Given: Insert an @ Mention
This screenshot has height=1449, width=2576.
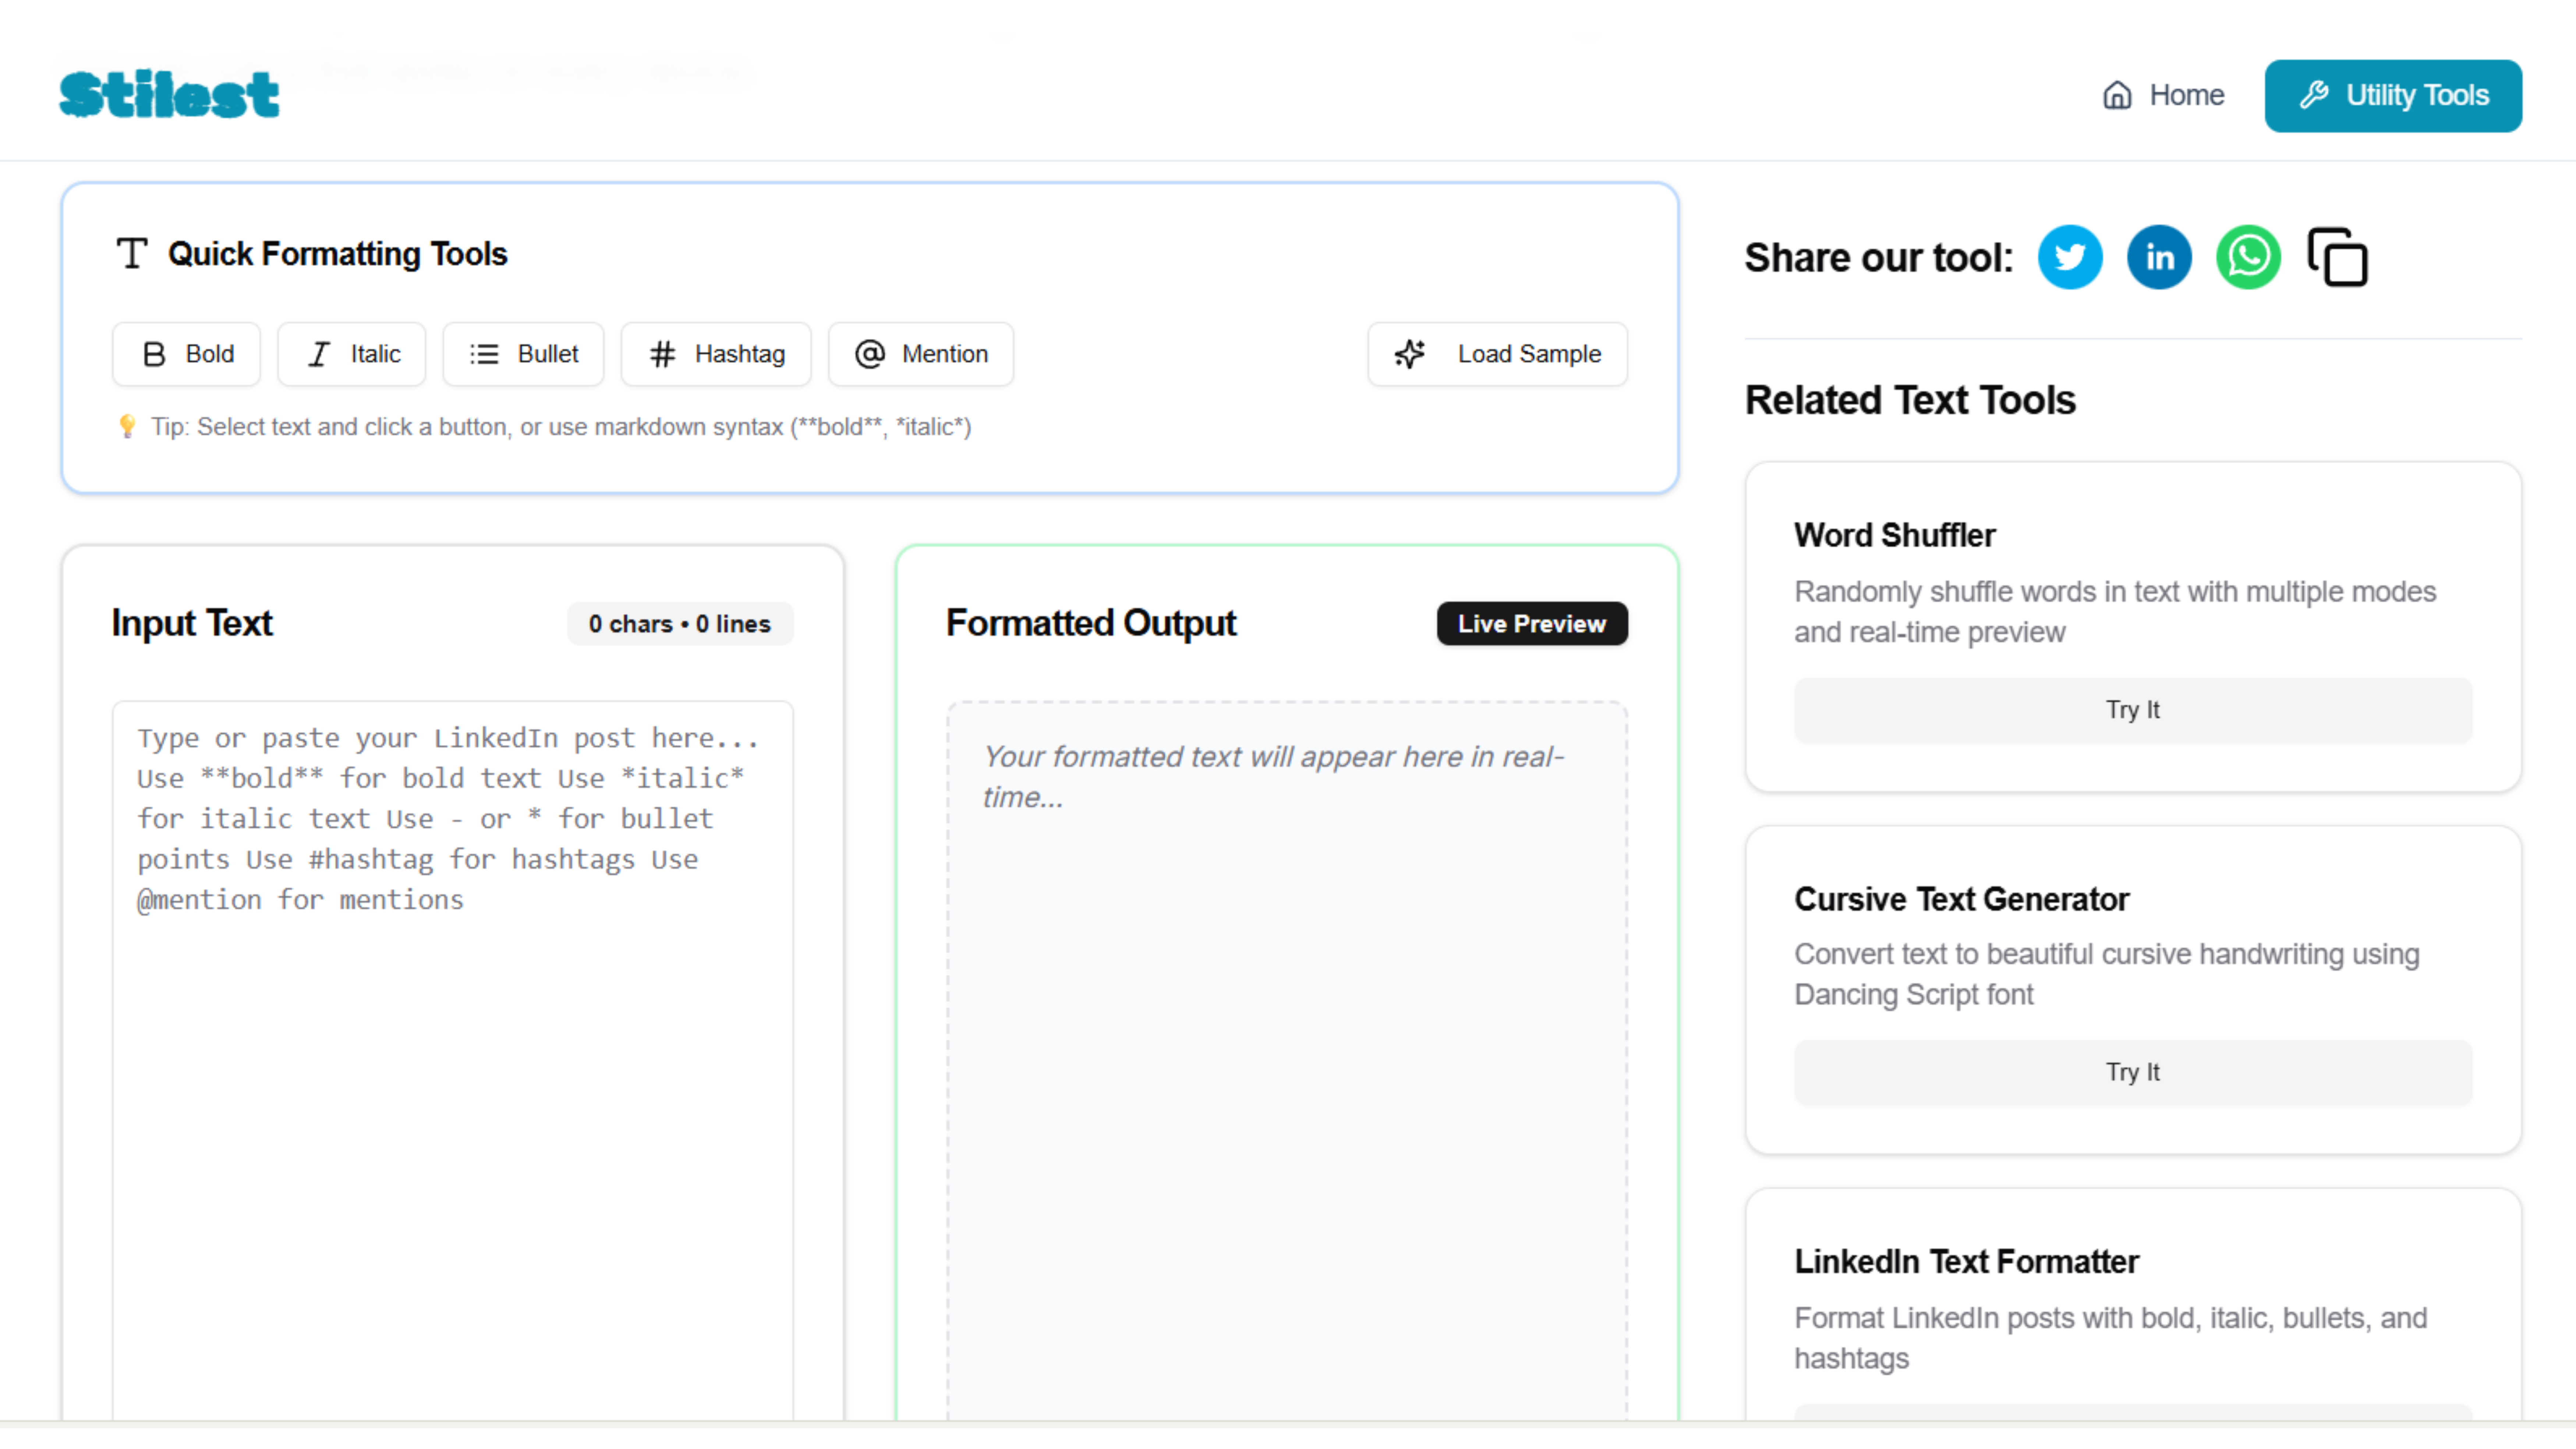Looking at the screenshot, I should pyautogui.click(x=920, y=354).
